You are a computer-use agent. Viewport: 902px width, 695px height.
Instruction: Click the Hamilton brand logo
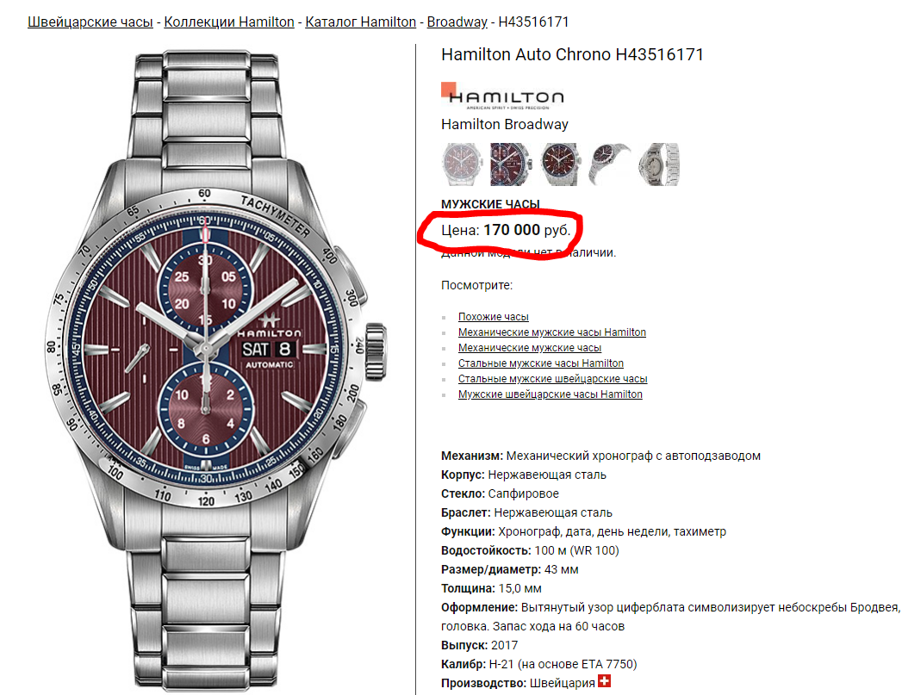[x=502, y=96]
